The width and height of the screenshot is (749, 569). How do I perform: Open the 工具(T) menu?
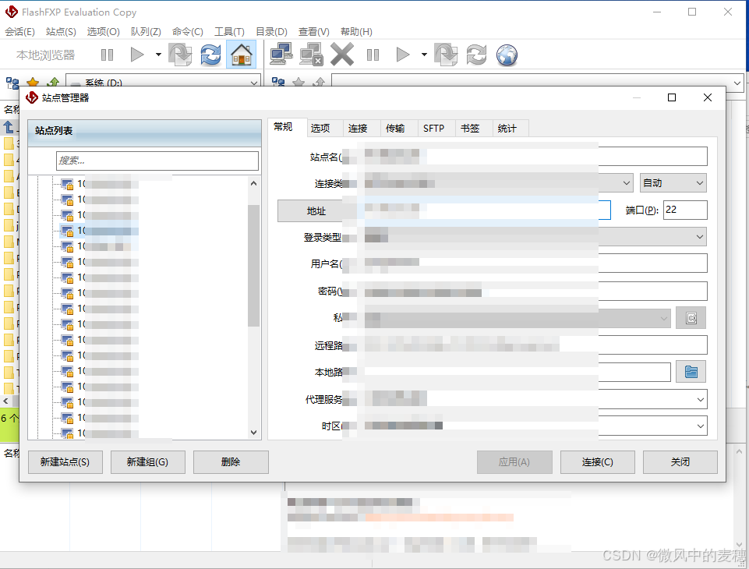(x=229, y=31)
